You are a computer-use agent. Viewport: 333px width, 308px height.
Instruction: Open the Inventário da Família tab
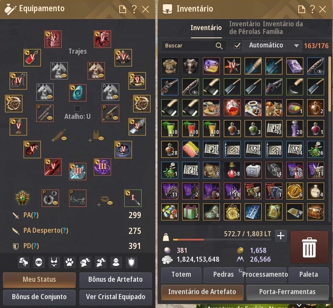(x=283, y=28)
